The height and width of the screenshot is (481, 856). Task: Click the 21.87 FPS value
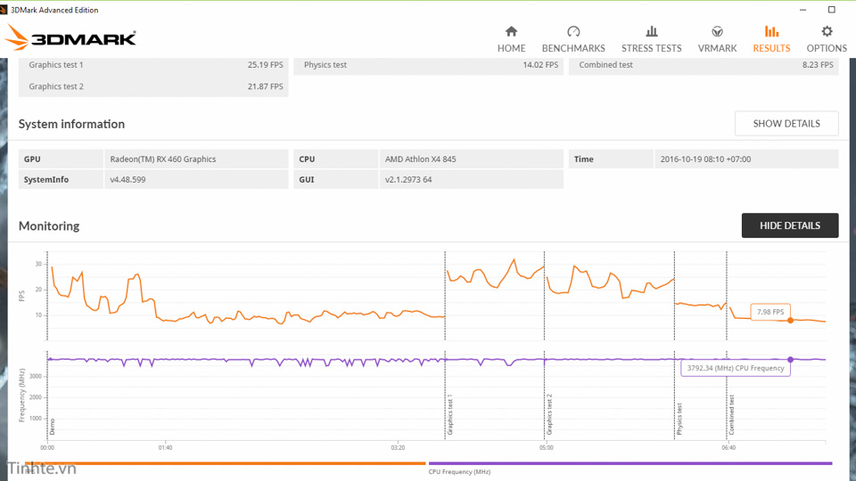(x=266, y=86)
